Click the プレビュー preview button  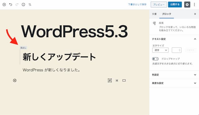[x=159, y=5]
